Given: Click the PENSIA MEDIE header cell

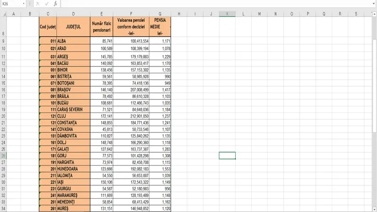Looking at the screenshot, I should pos(160,27).
